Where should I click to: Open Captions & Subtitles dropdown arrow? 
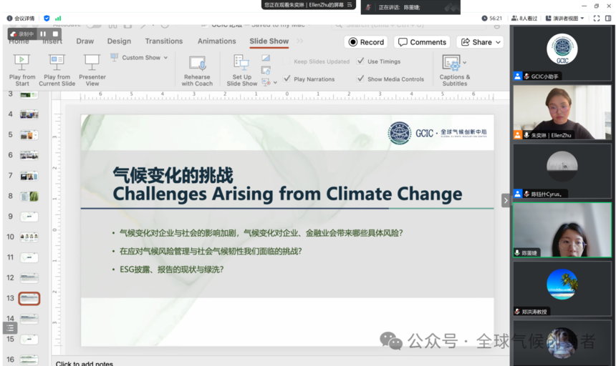(x=465, y=62)
